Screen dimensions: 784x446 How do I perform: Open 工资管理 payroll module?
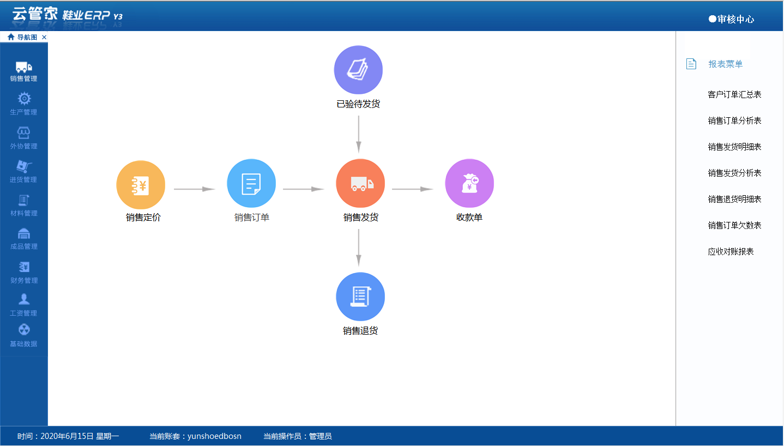(24, 304)
